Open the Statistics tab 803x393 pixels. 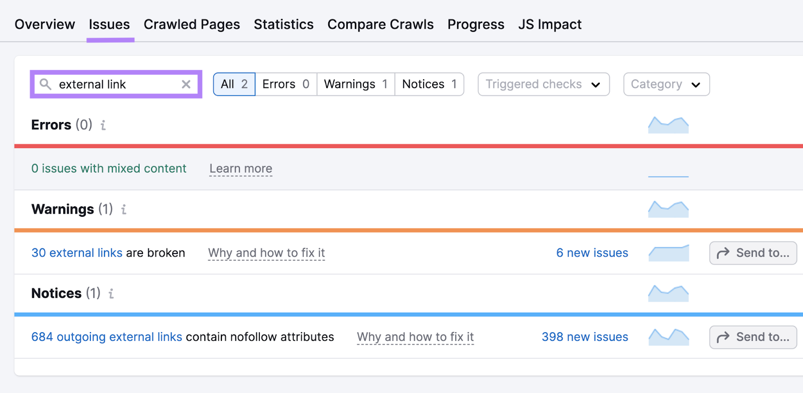[284, 25]
